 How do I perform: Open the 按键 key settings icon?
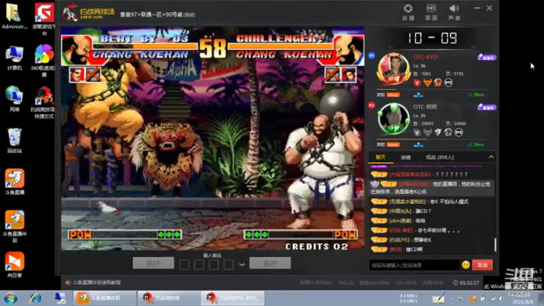(408, 12)
